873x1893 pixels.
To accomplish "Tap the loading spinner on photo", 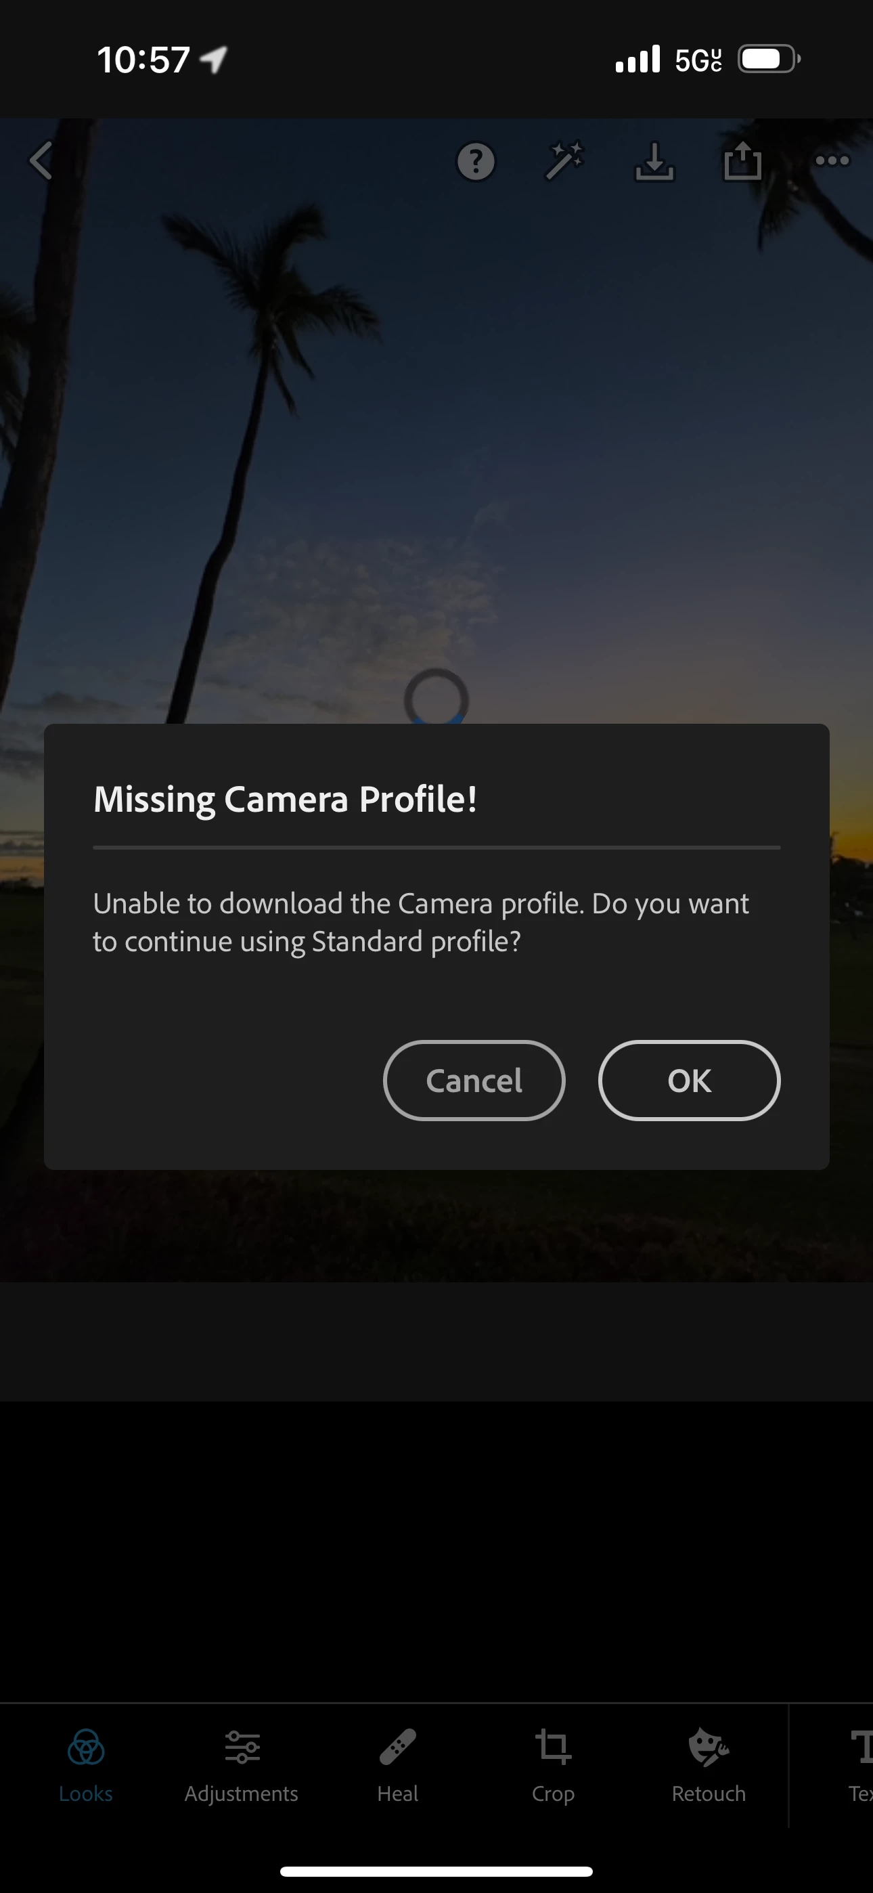I will [436, 697].
